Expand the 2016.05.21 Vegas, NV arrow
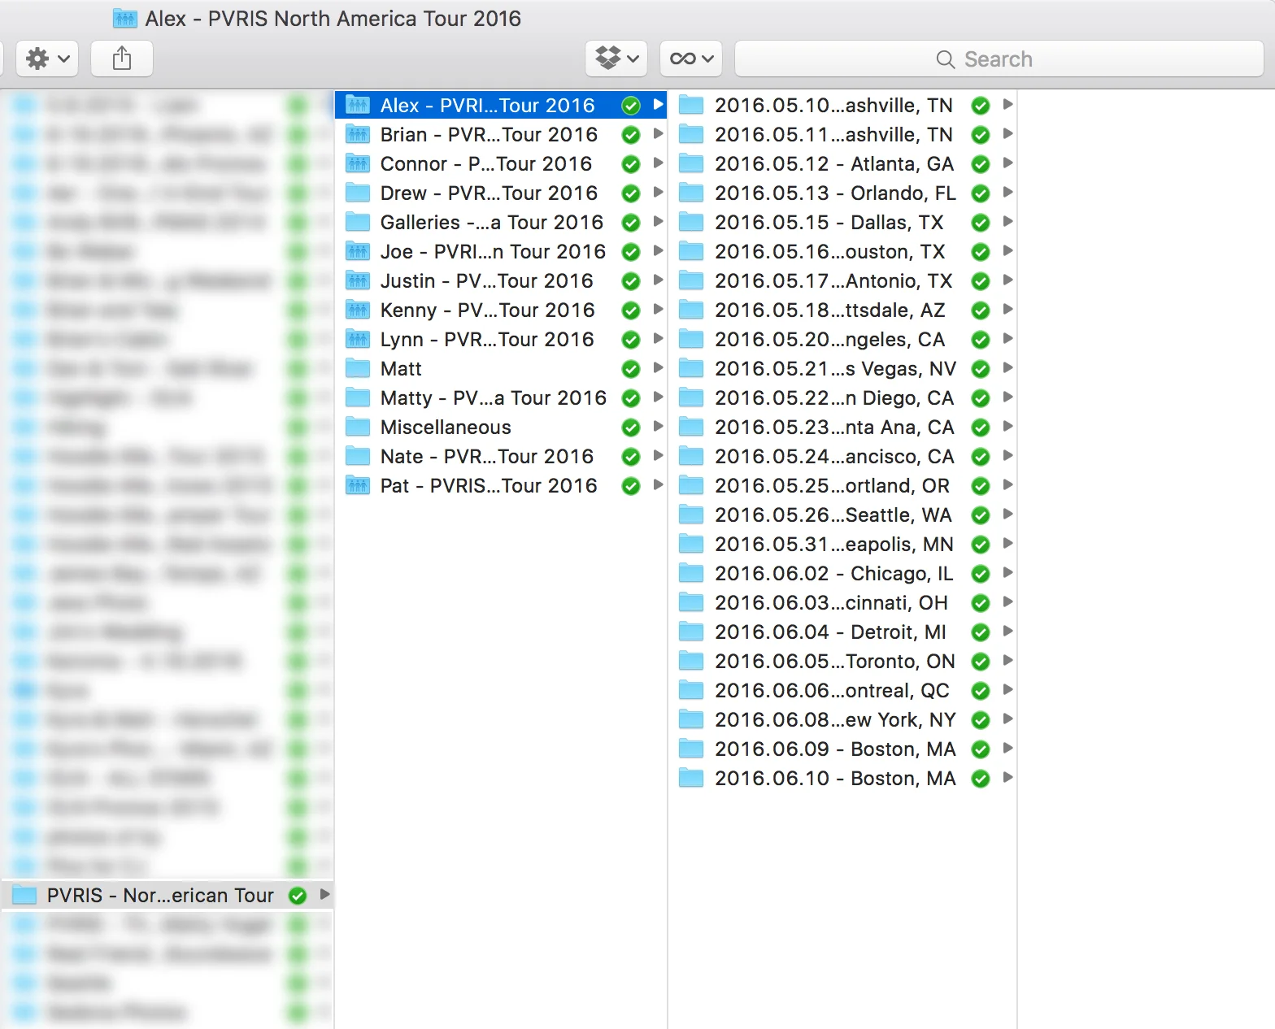Viewport: 1275px width, 1029px height. click(1008, 367)
